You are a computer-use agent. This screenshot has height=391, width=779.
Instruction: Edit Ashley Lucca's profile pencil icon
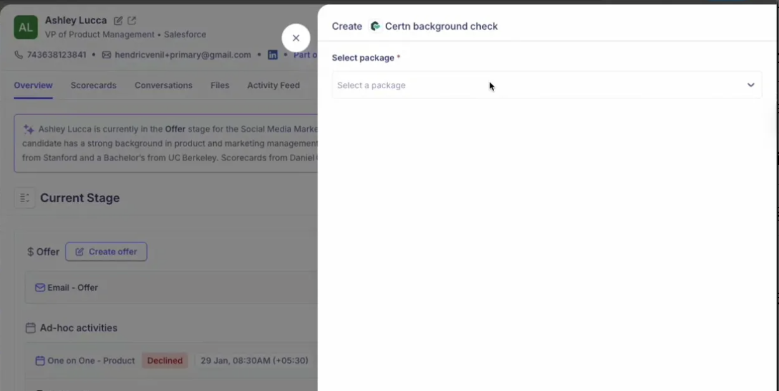[118, 20]
